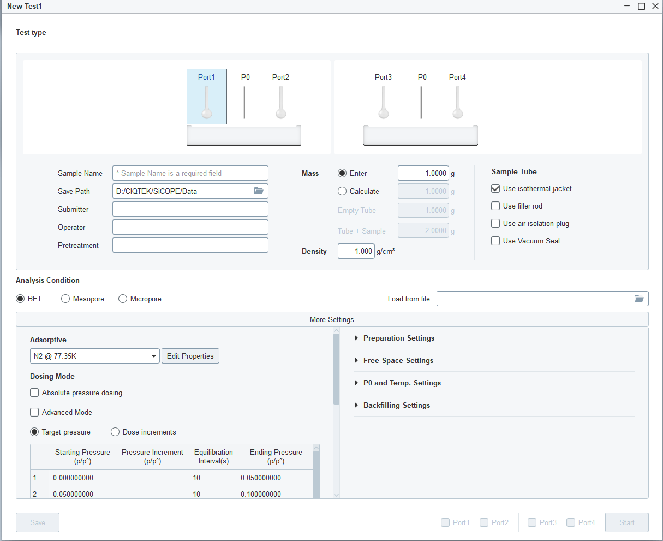
Task: Enable Use filler rod checkbox
Action: [x=495, y=206]
